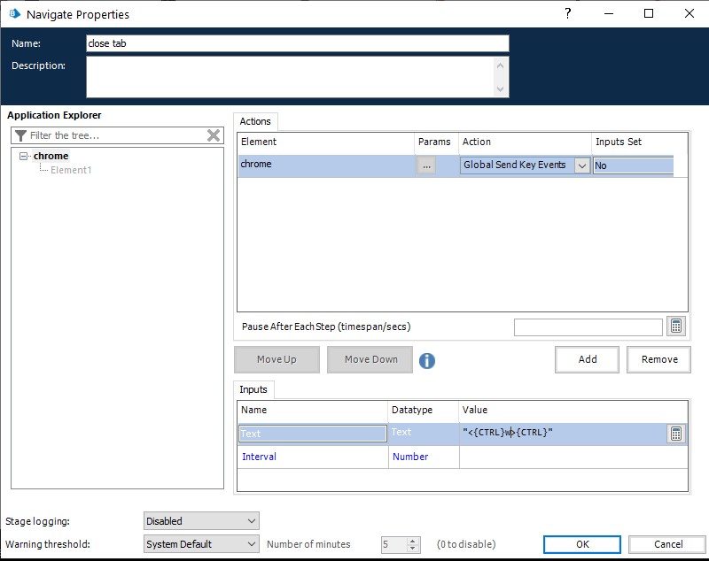Confirm with the OK button
This screenshot has width=709, height=561.
[581, 544]
